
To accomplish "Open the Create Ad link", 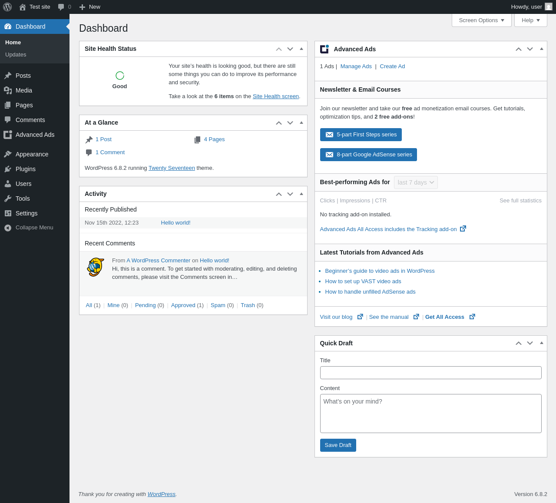I will pos(392,66).
